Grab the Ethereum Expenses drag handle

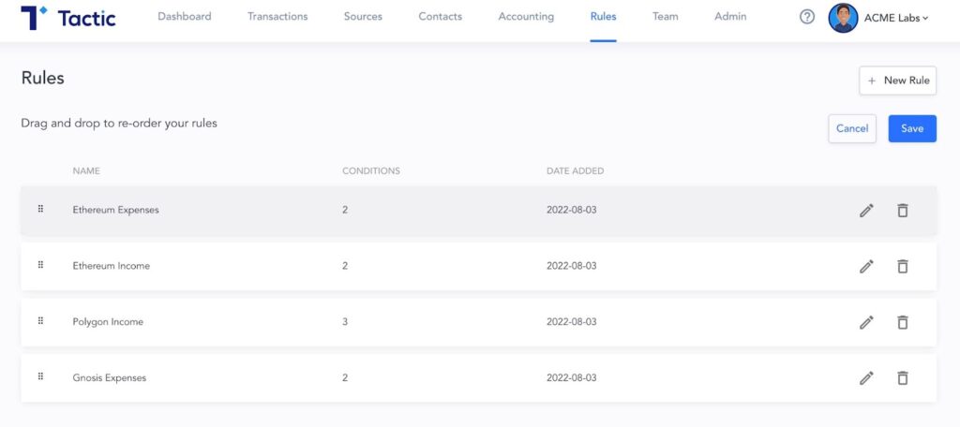40,209
